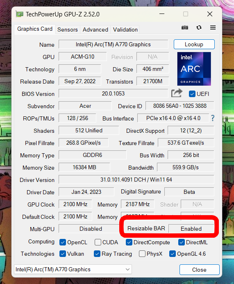Open the GPU selection dropdown
The height and width of the screenshot is (284, 234).
(x=73, y=269)
